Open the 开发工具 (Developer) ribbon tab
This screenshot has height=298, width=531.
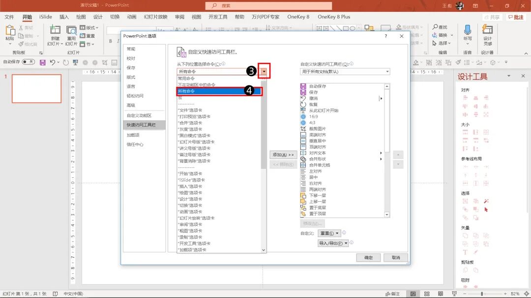pos(218,17)
